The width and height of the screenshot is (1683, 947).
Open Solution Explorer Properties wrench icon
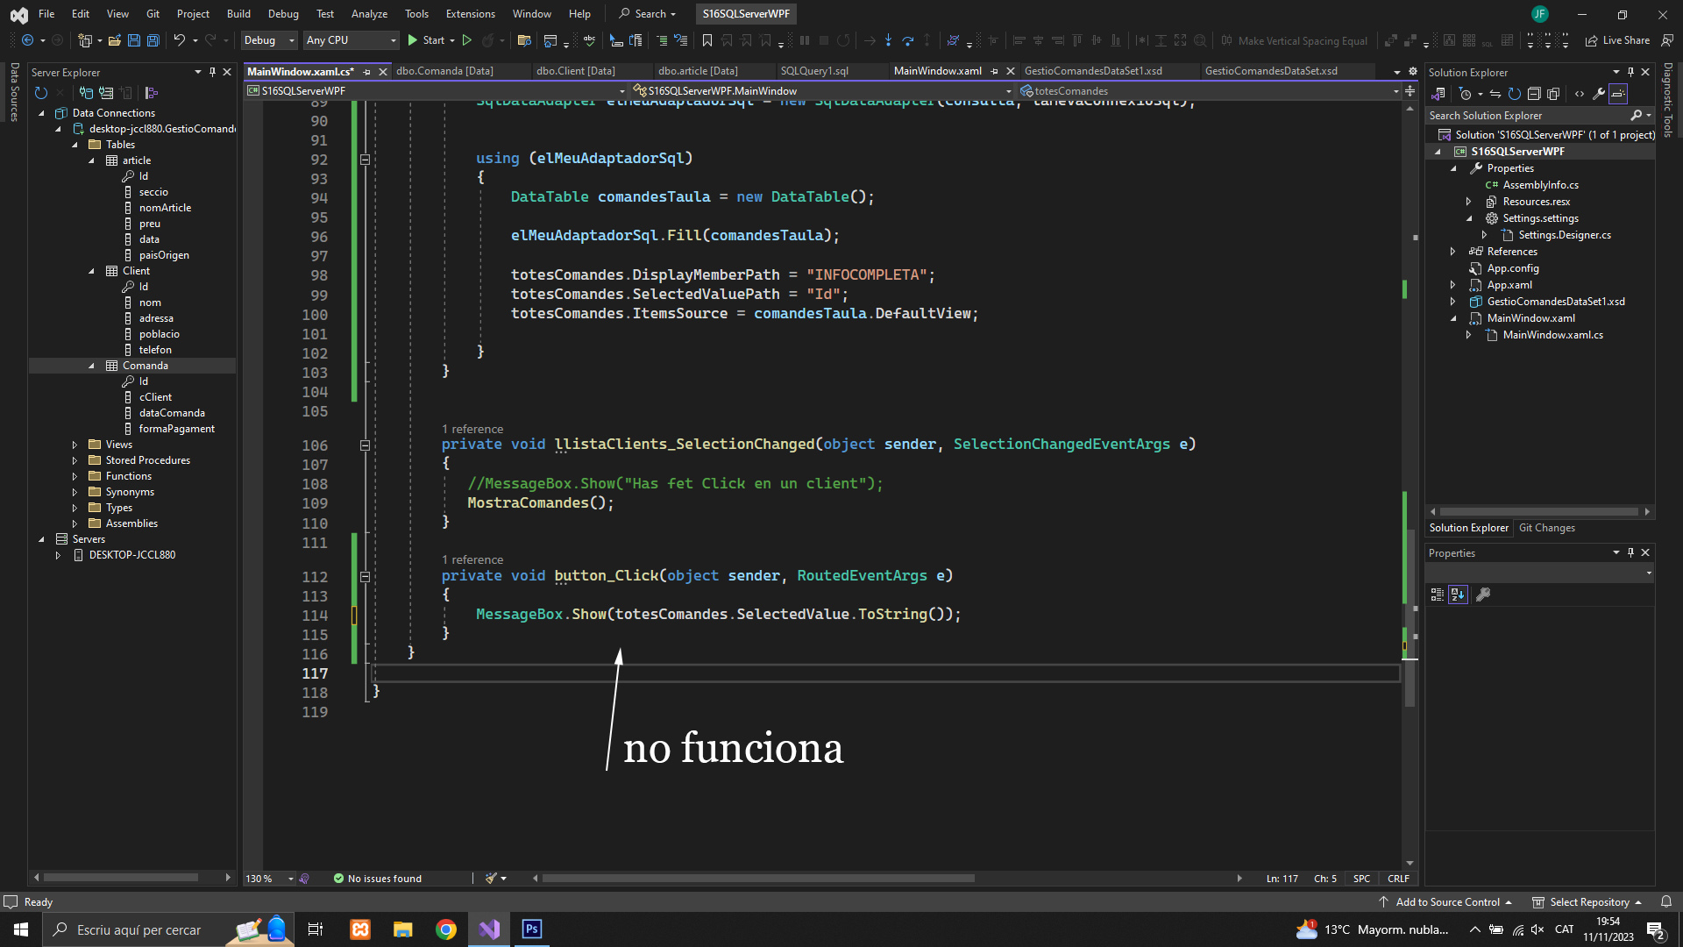pyautogui.click(x=1599, y=94)
